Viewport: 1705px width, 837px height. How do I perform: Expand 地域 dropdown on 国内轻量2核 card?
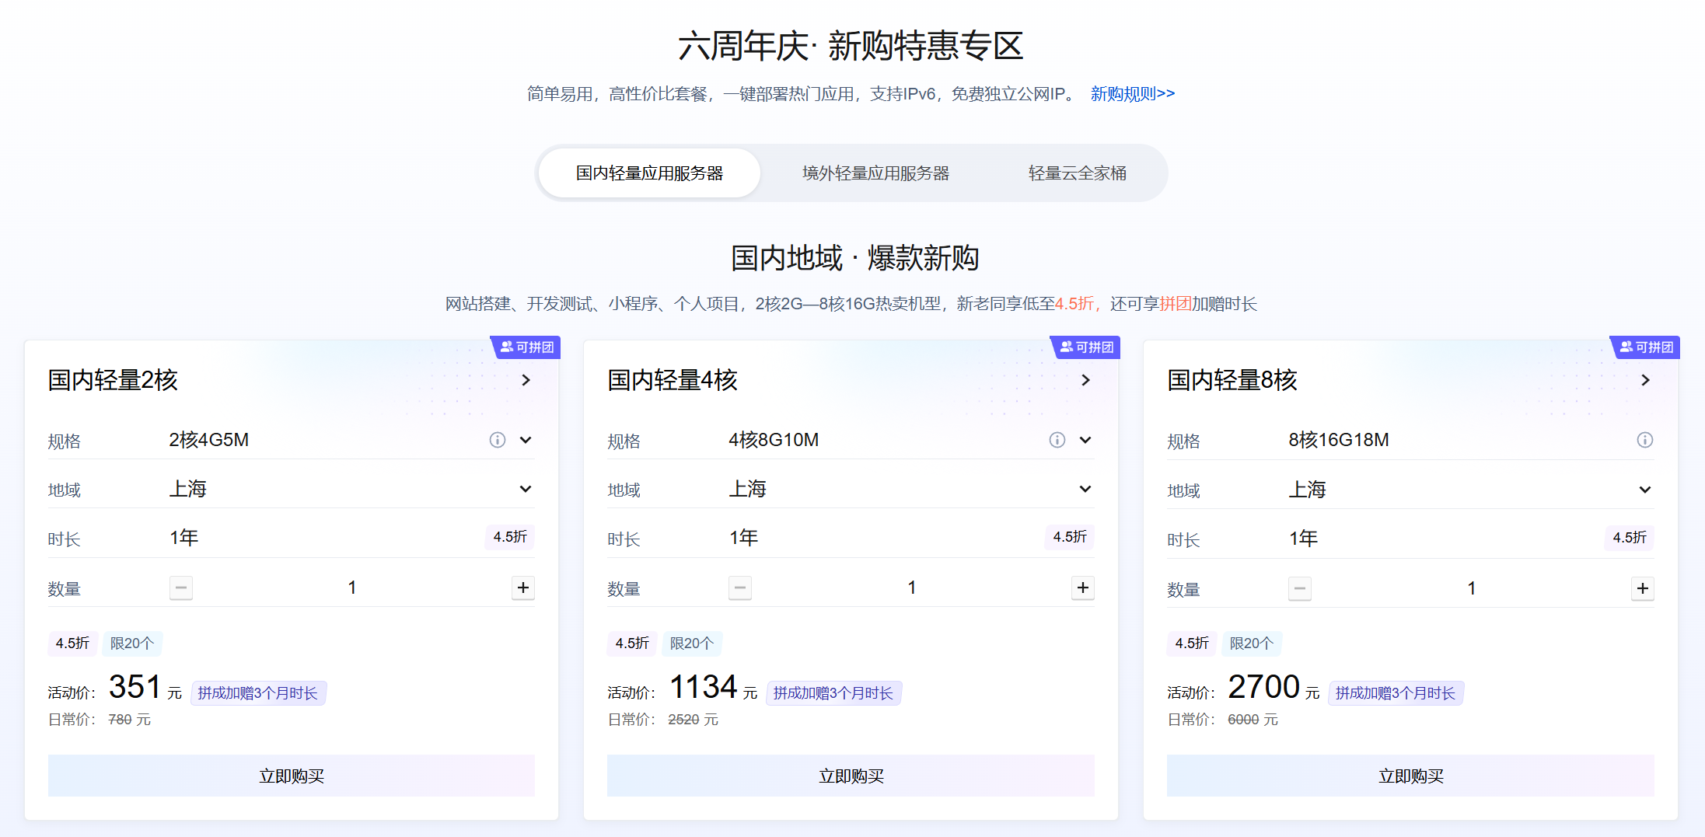coord(526,489)
